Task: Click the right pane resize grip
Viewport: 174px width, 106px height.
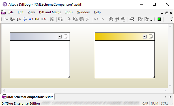Action: tap(154, 77)
